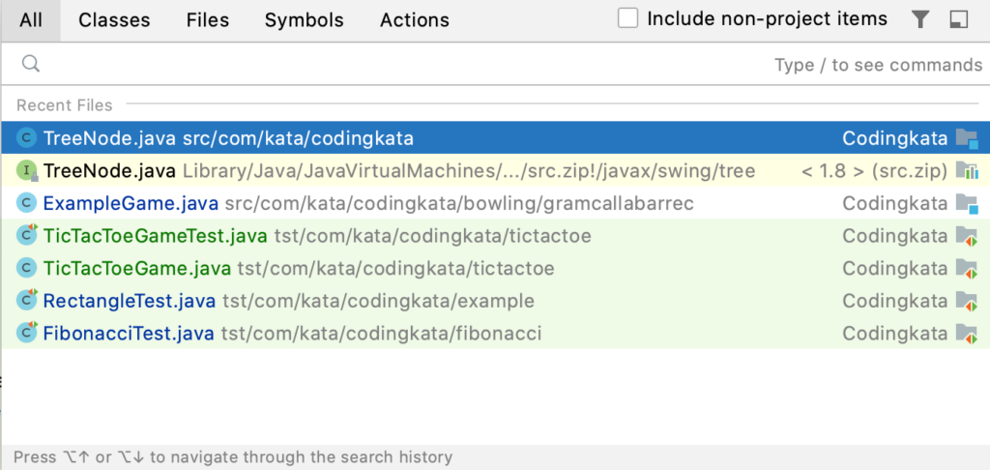Click the filter funnel icon
990x470 pixels.
pos(920,19)
